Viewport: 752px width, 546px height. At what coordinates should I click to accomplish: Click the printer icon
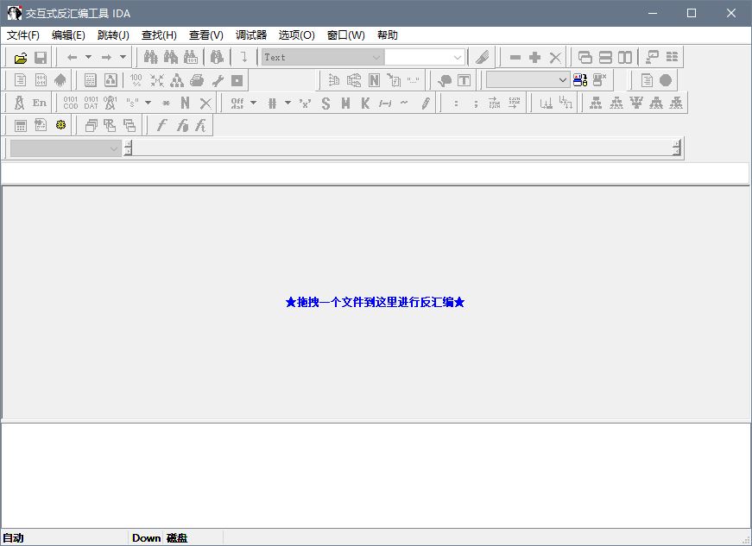[x=196, y=79]
